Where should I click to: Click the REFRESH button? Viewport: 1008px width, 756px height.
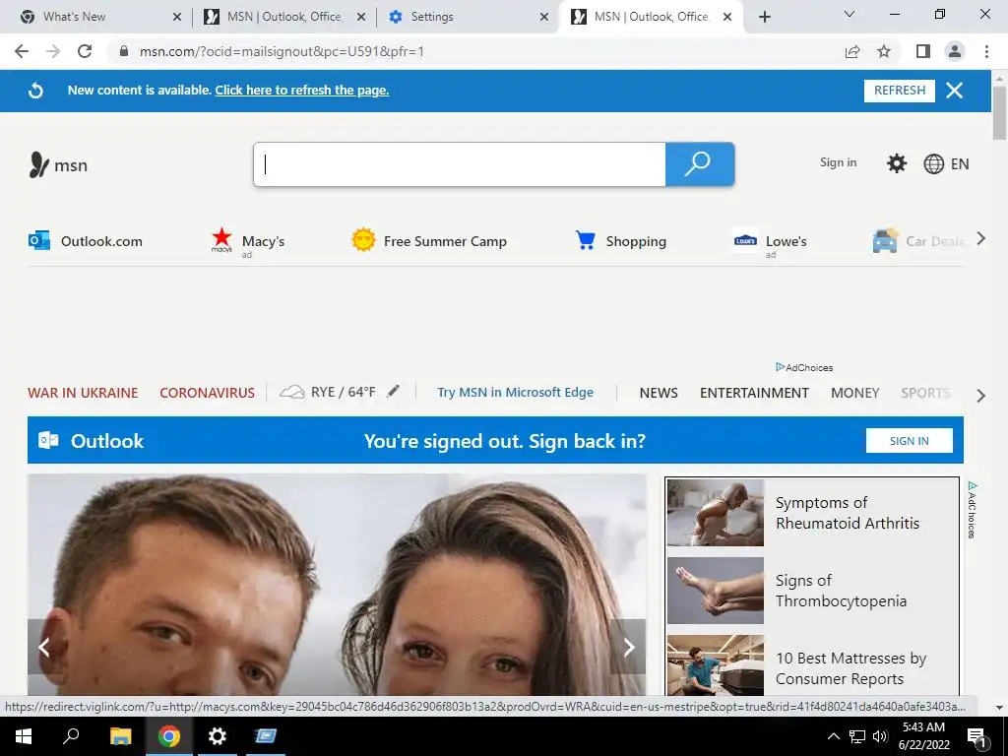coord(900,91)
